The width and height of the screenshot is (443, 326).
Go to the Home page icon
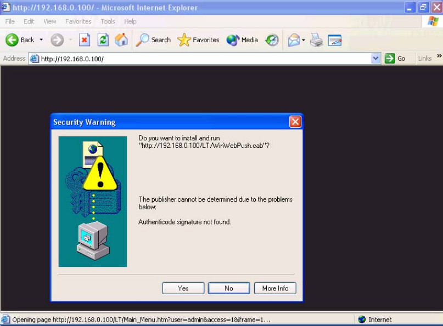pyautogui.click(x=121, y=40)
